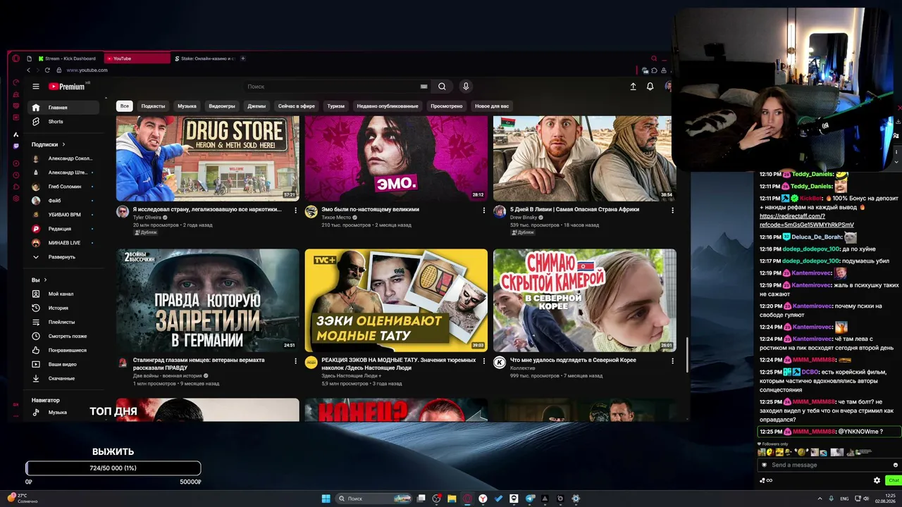Select the Видеоигры filter chip
The width and height of the screenshot is (902, 507).
[222, 106]
